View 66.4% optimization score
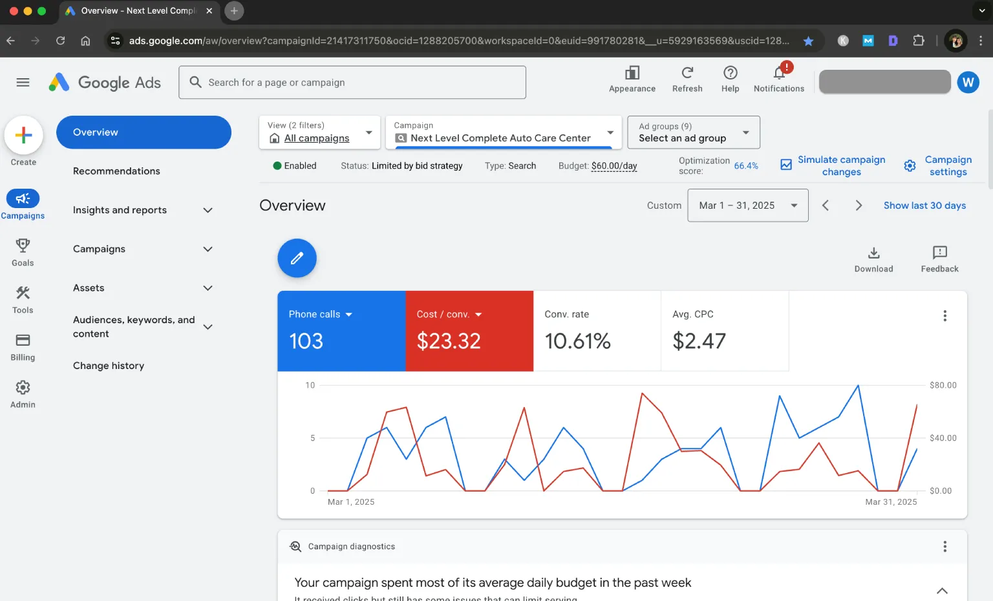 (x=746, y=166)
